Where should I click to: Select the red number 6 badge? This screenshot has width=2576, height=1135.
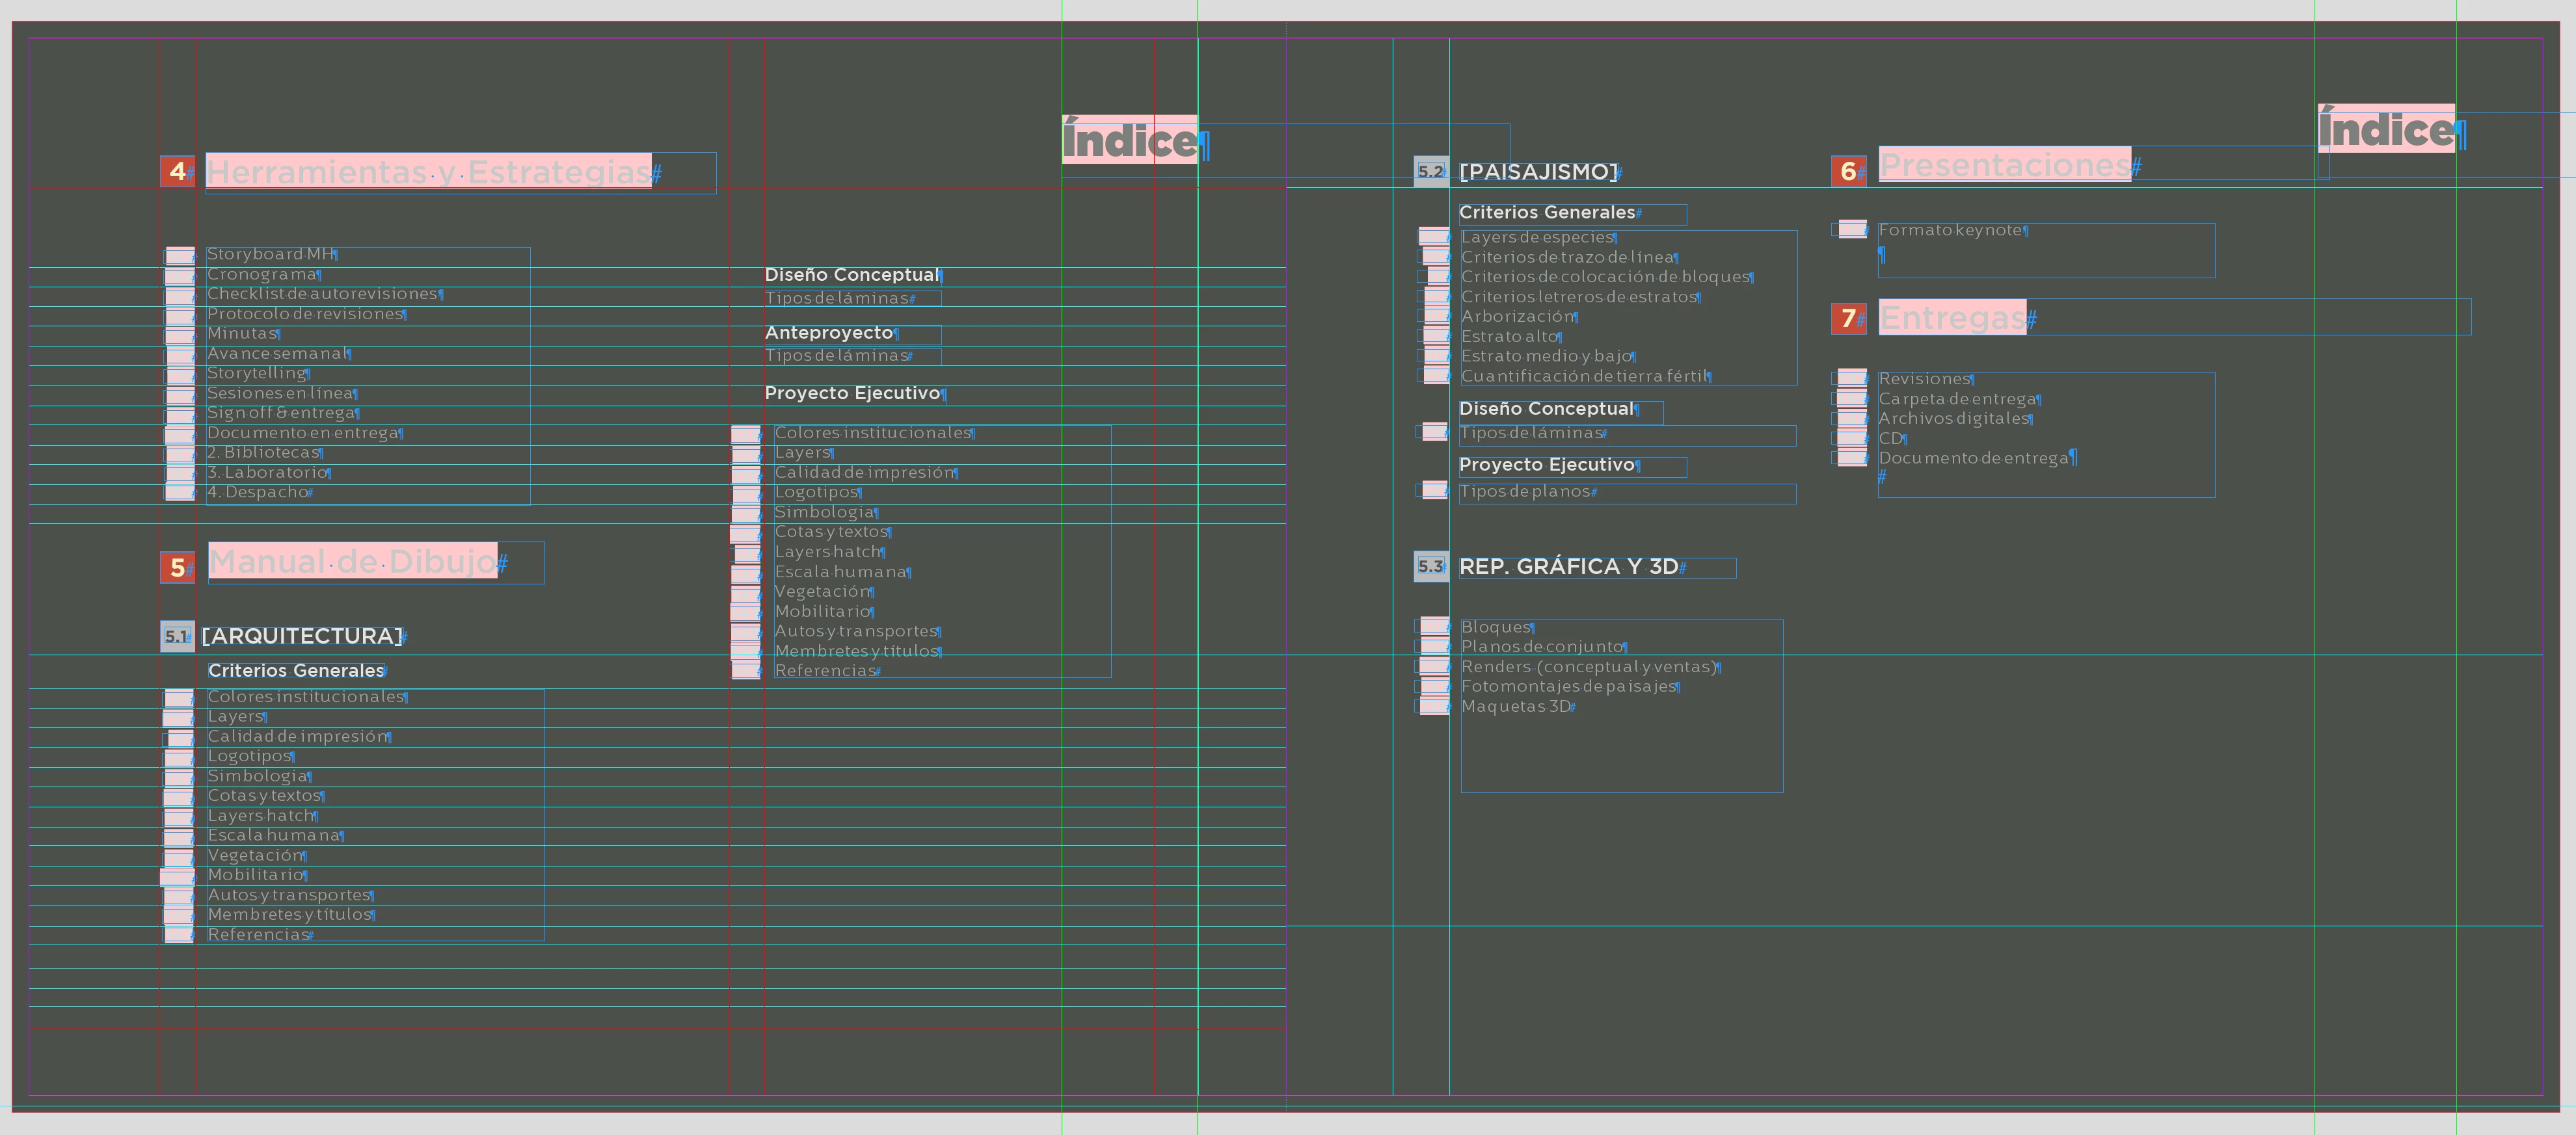pos(1848,172)
